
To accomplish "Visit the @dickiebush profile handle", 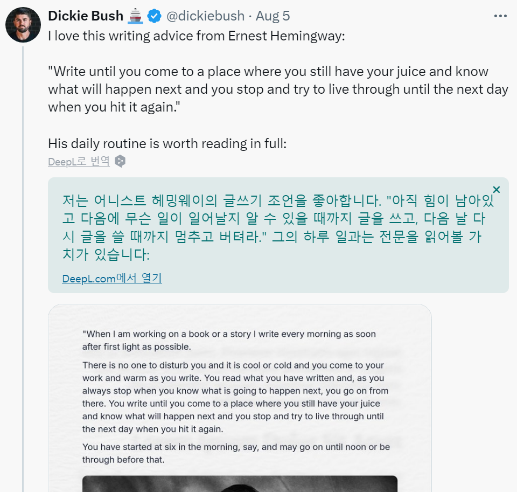I will point(206,16).
